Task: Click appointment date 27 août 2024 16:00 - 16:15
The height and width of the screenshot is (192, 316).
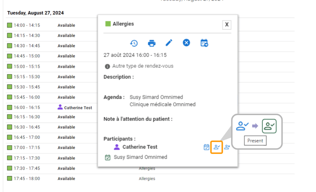Action: [x=135, y=55]
